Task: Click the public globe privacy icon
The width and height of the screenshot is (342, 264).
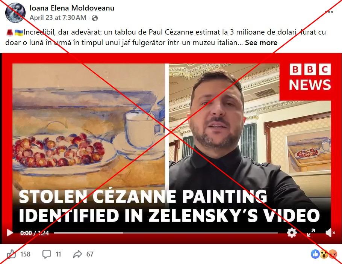Action: click(x=95, y=18)
